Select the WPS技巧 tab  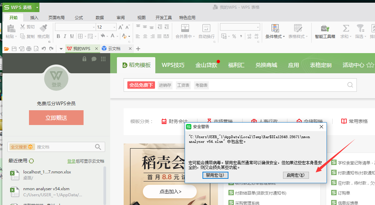point(173,65)
